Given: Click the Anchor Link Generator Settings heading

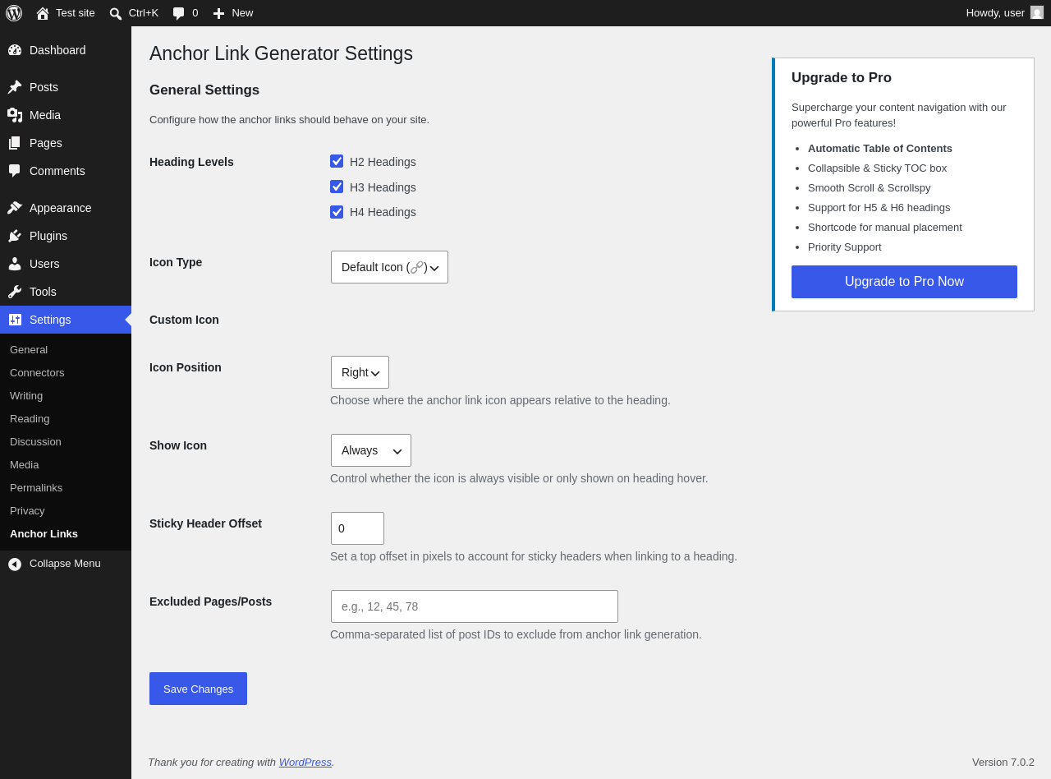Looking at the screenshot, I should (x=281, y=53).
